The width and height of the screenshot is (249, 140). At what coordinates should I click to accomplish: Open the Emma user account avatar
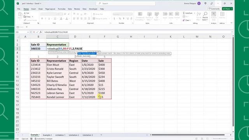[199, 3]
